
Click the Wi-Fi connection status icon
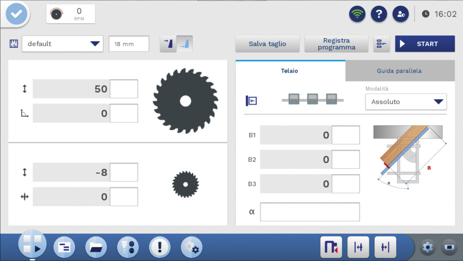pos(357,14)
